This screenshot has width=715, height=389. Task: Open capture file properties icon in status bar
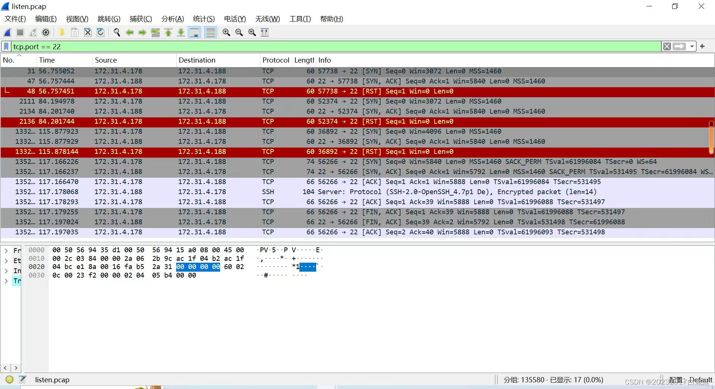coord(22,379)
